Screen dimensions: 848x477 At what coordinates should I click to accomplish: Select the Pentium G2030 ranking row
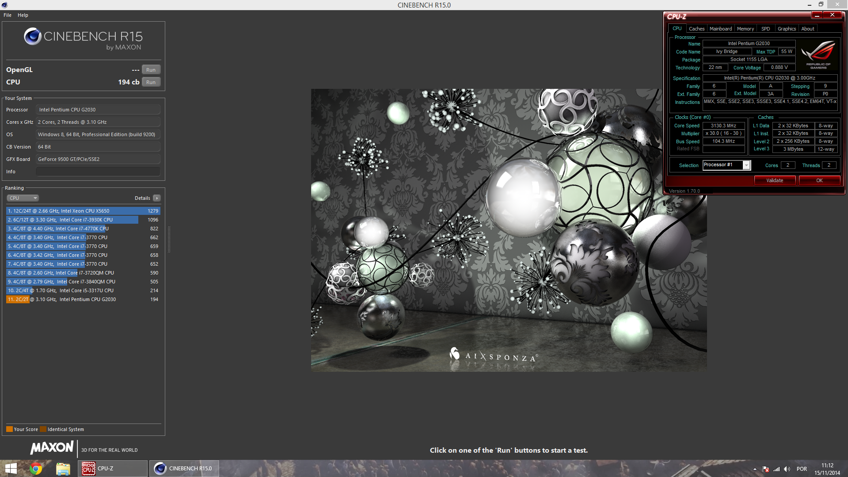pyautogui.click(x=83, y=299)
